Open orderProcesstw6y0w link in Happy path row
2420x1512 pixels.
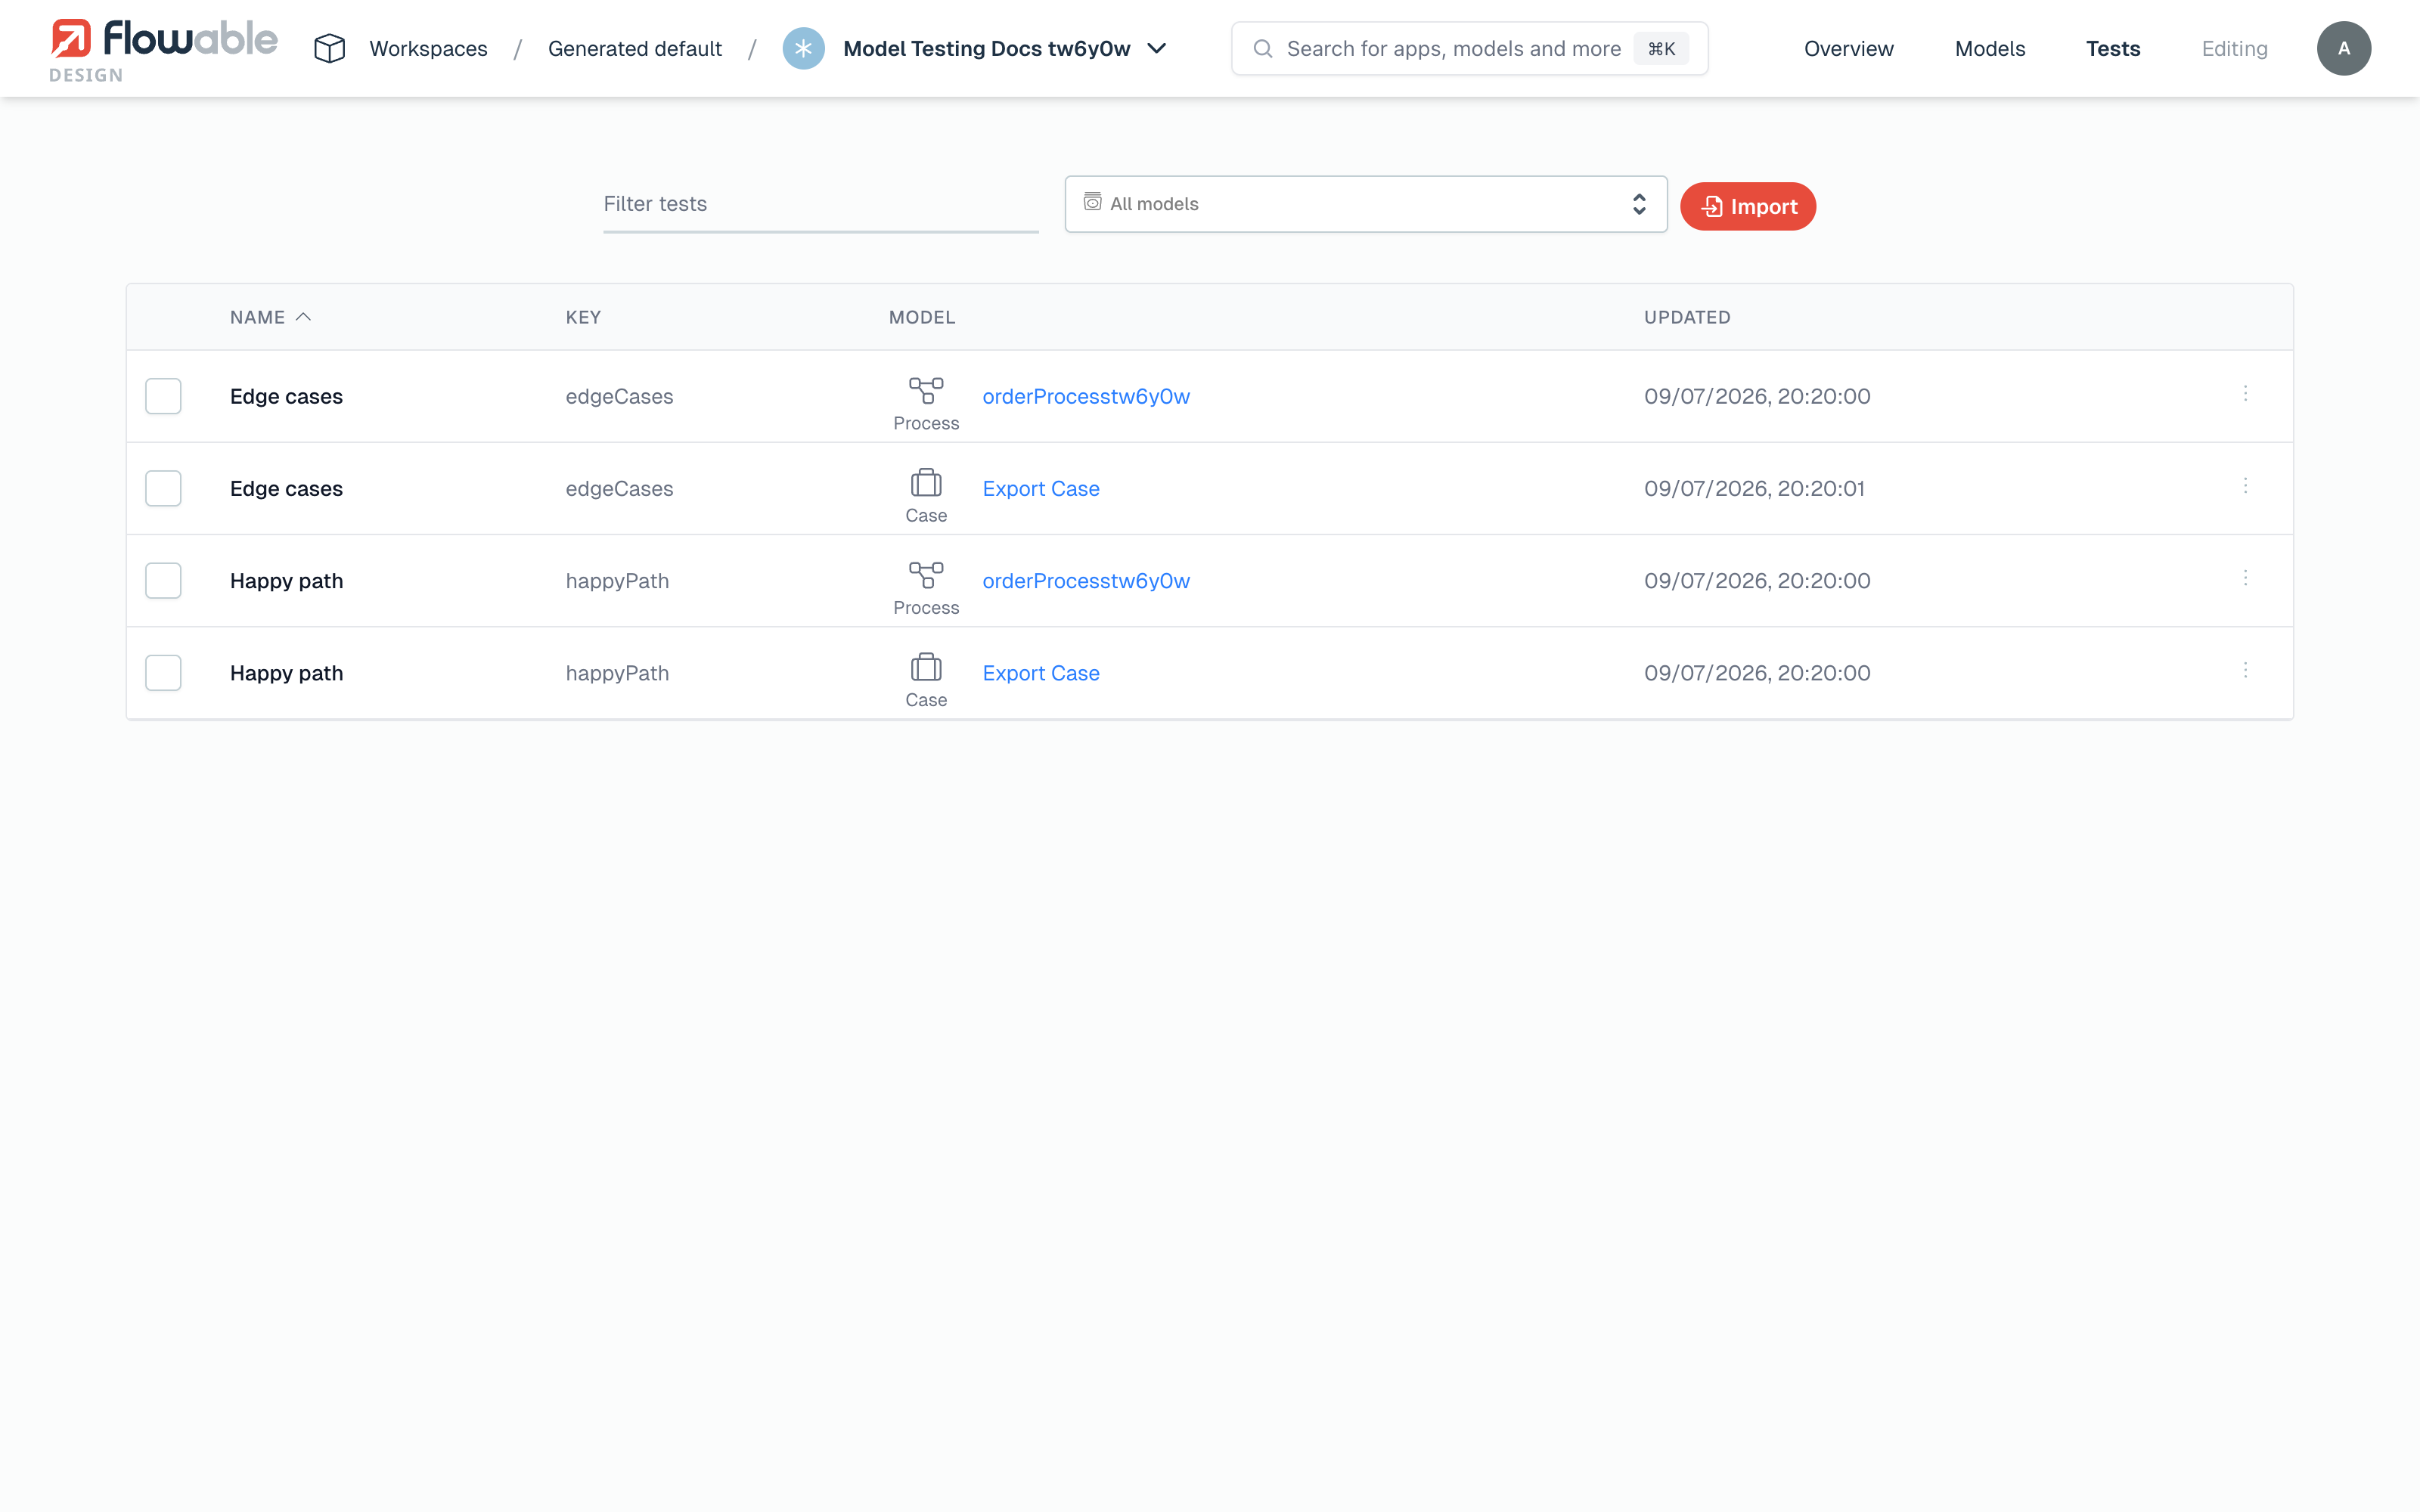pos(1086,581)
